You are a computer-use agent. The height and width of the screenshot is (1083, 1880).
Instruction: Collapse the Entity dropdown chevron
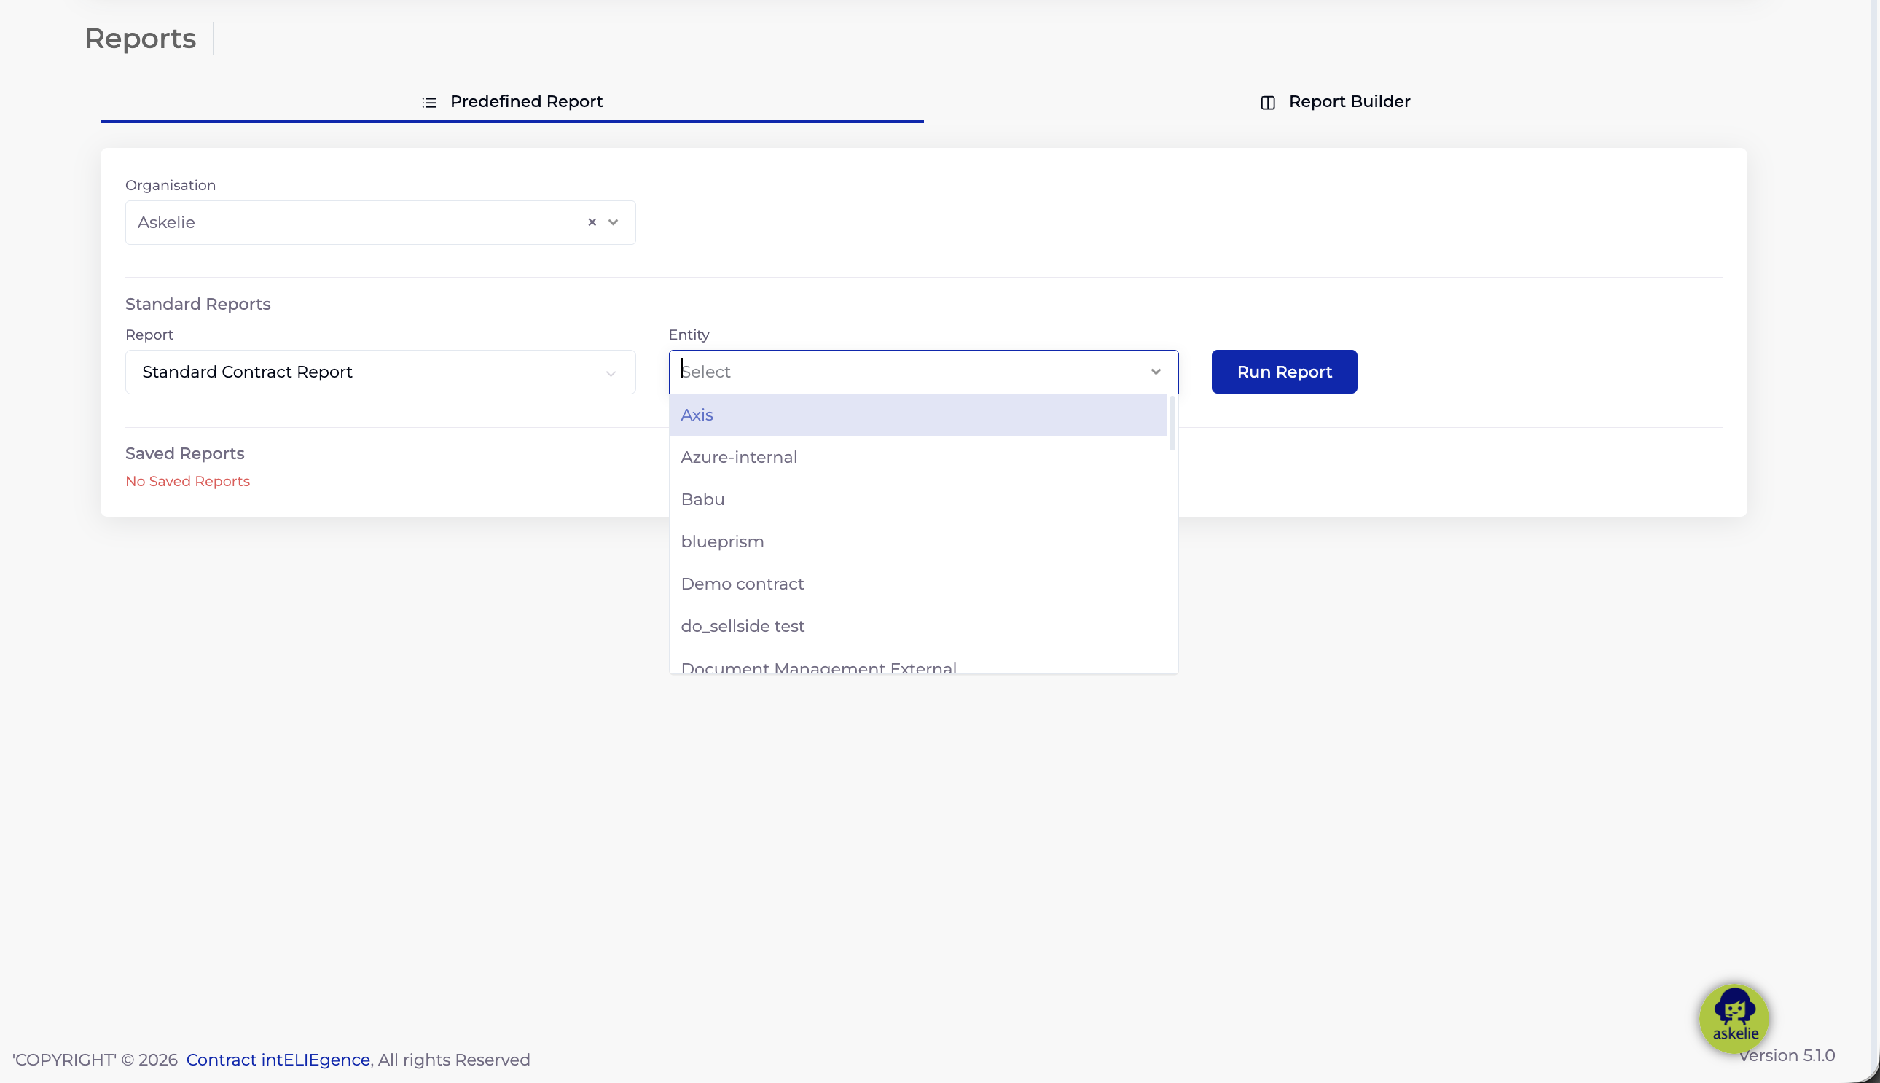click(1156, 372)
